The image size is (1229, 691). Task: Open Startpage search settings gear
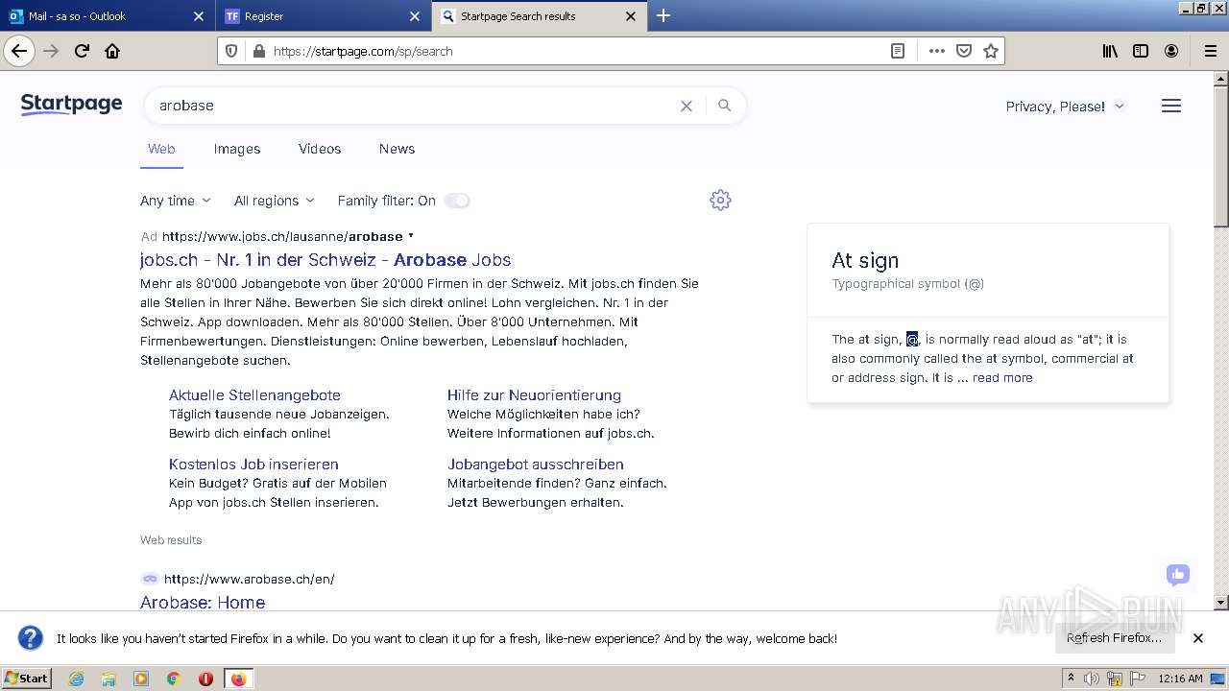click(720, 200)
